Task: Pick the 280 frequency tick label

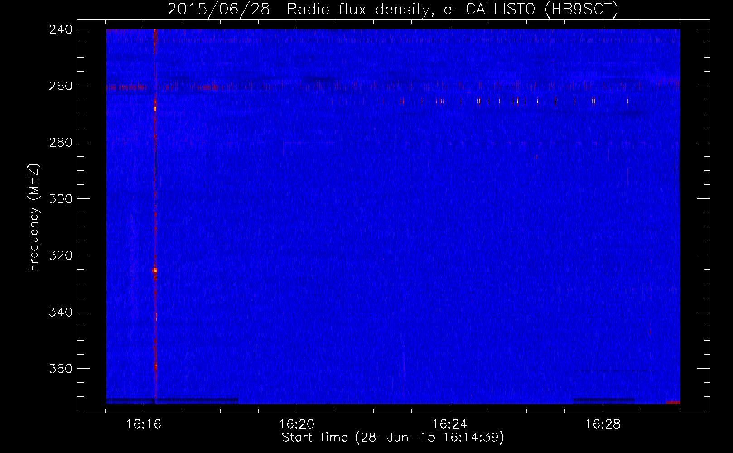Action: pyautogui.click(x=61, y=142)
